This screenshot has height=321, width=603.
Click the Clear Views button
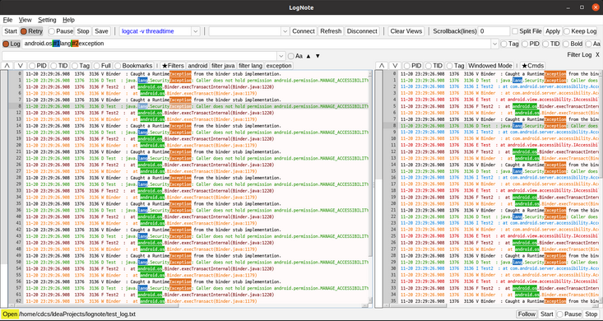pyautogui.click(x=406, y=31)
